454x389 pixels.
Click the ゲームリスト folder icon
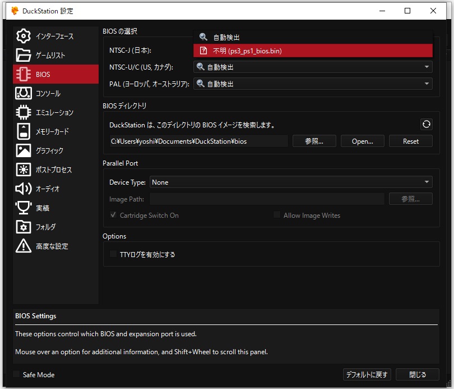click(23, 55)
